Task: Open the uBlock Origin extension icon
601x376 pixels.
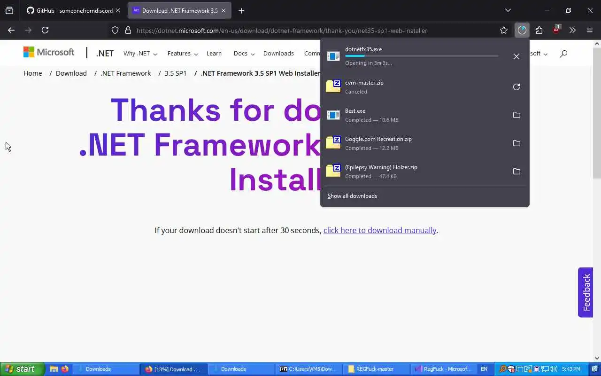Action: tap(556, 29)
